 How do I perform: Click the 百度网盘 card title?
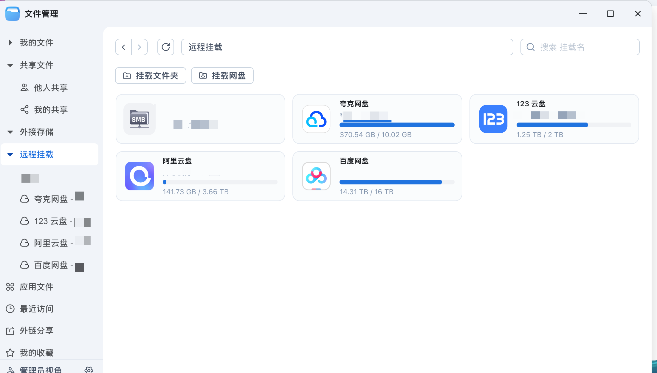pos(354,161)
